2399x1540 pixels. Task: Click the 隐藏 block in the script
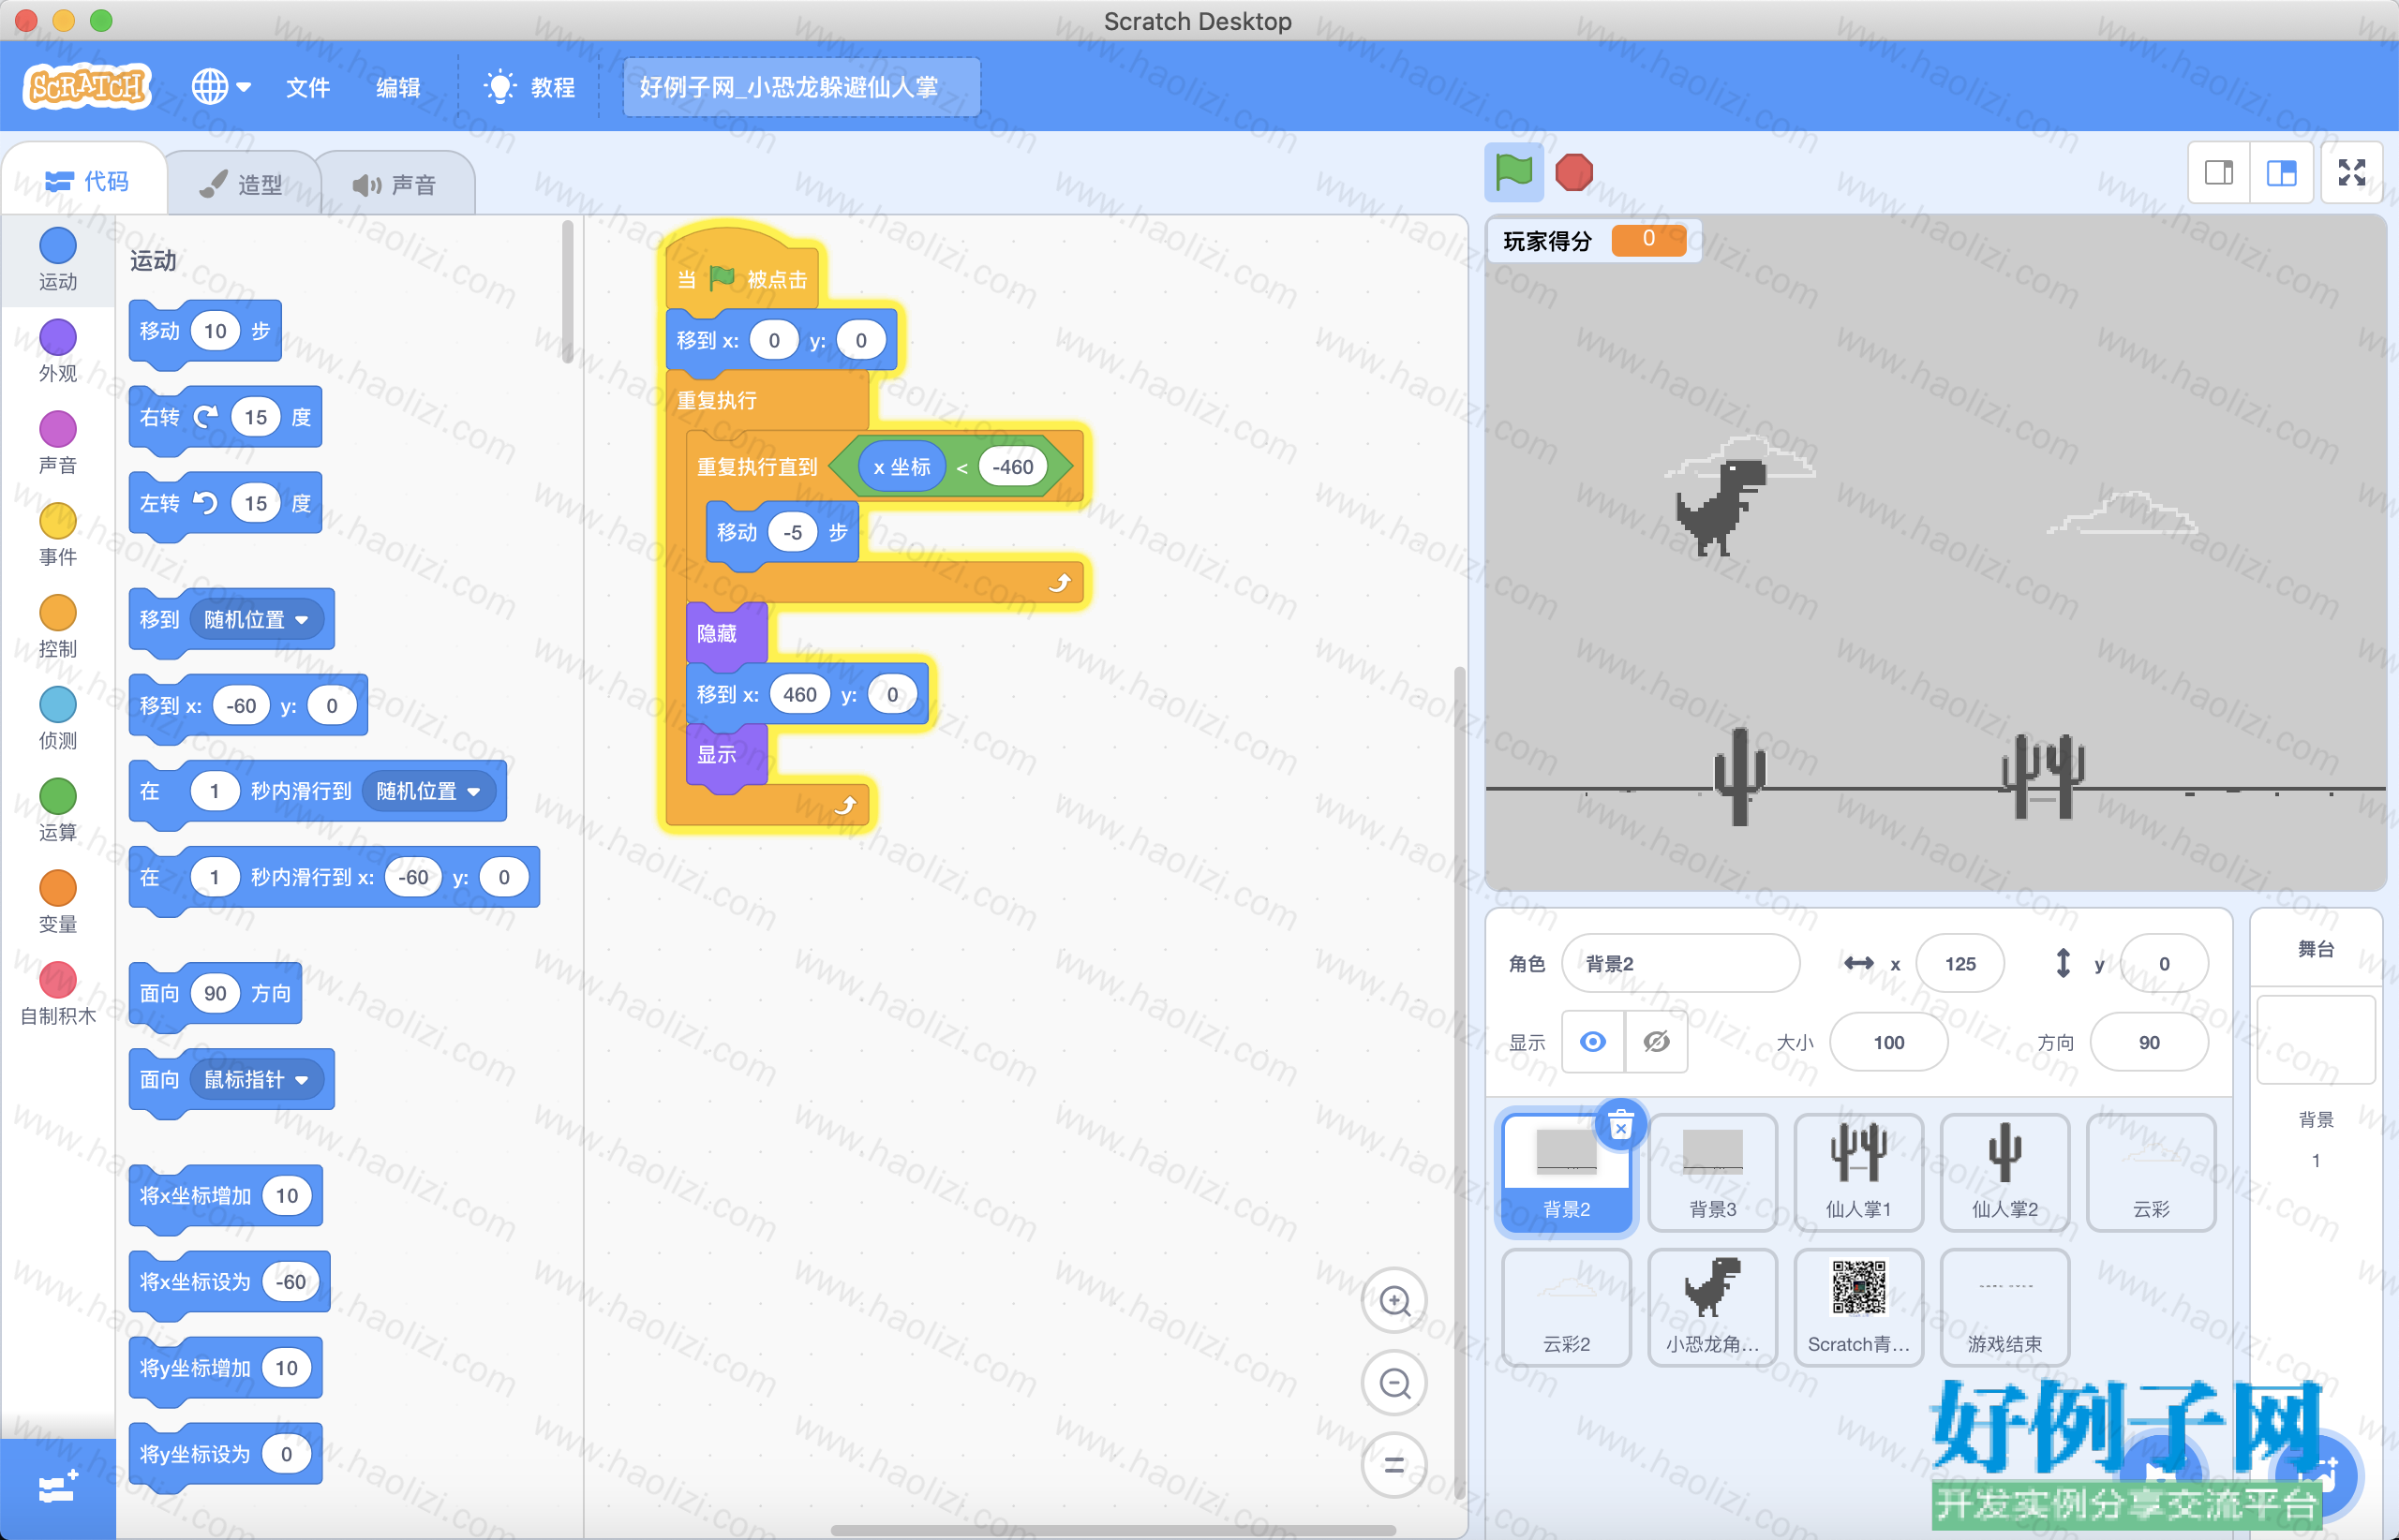[x=726, y=633]
